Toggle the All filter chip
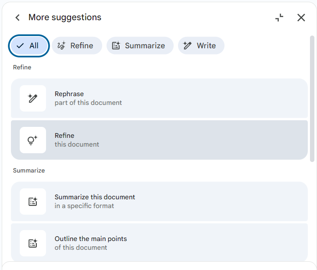The height and width of the screenshot is (270, 317). [29, 46]
